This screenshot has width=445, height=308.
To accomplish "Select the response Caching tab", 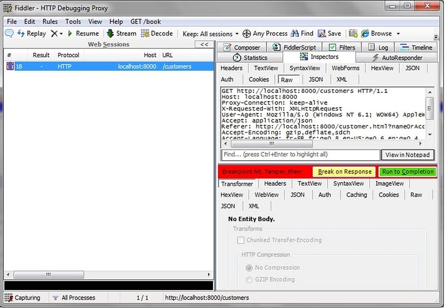I will pyautogui.click(x=357, y=195).
